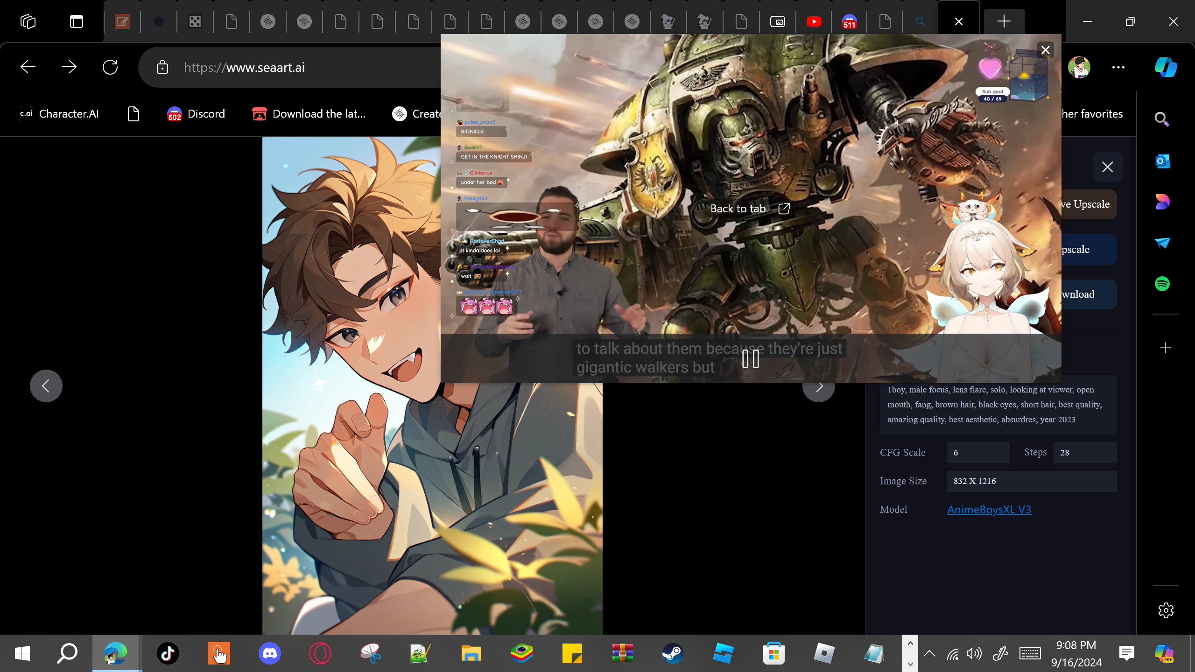Open the Edge profile avatar
Image resolution: width=1195 pixels, height=672 pixels.
[x=1079, y=67]
